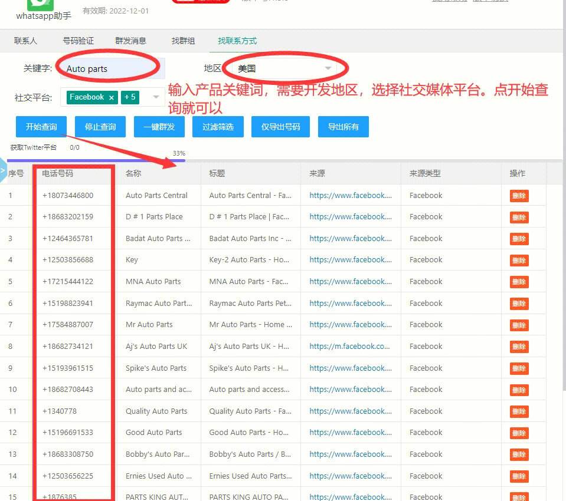Delete the Auto parts and accessories row

click(x=519, y=390)
